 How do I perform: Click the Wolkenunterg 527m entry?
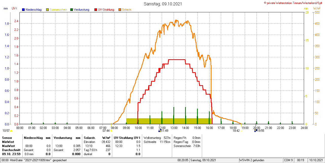157,138
